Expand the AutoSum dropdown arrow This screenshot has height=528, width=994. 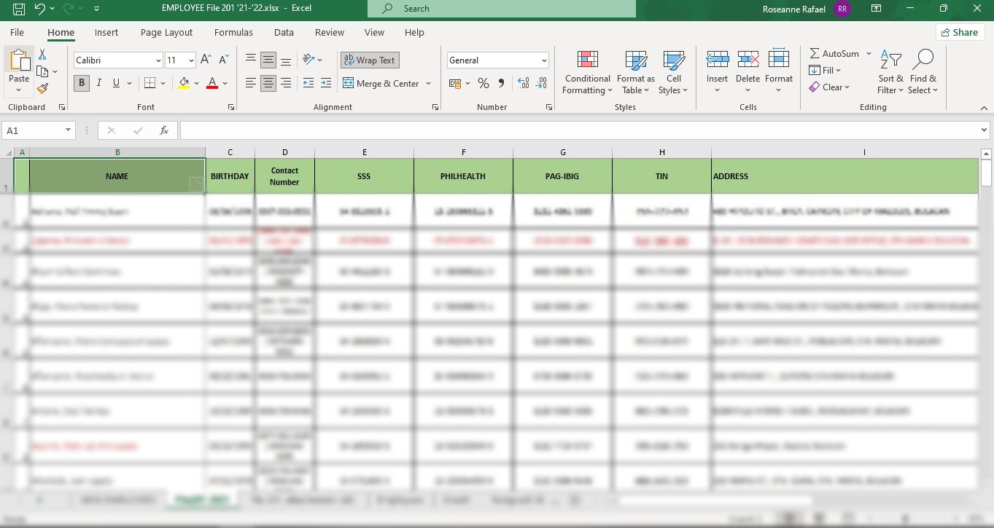869,54
